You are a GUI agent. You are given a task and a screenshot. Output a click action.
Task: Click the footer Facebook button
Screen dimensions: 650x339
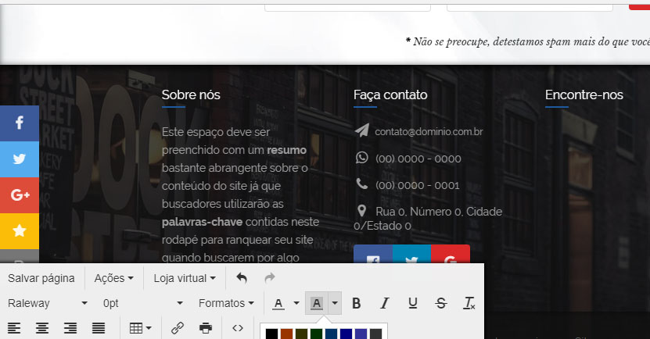[x=373, y=254]
